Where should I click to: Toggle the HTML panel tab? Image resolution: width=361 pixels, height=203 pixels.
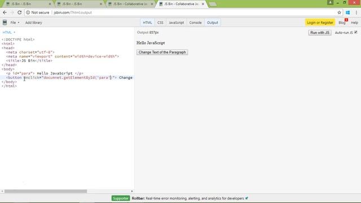[x=147, y=23]
